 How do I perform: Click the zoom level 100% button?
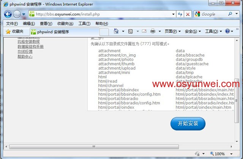(218, 154)
